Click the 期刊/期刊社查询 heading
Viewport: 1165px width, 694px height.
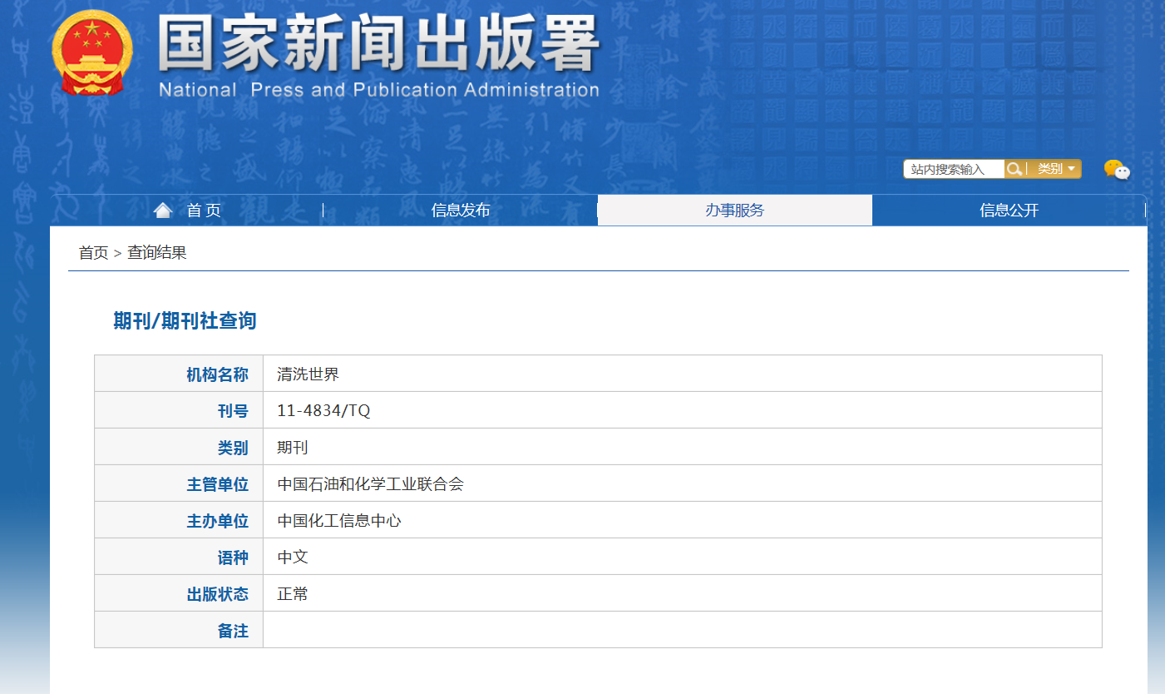point(185,321)
